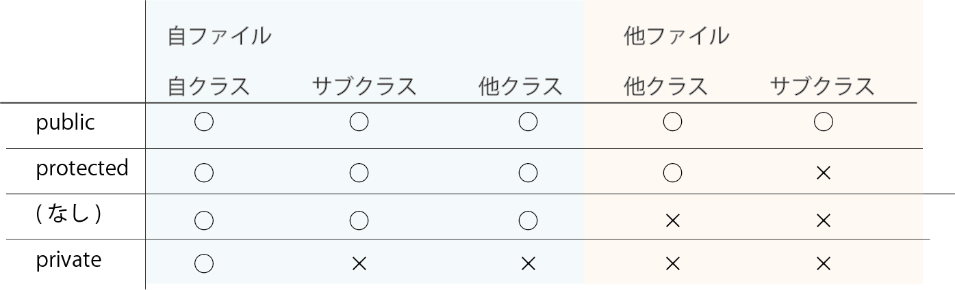
Task: Click the 他ファイル group header
Action: pos(676,36)
